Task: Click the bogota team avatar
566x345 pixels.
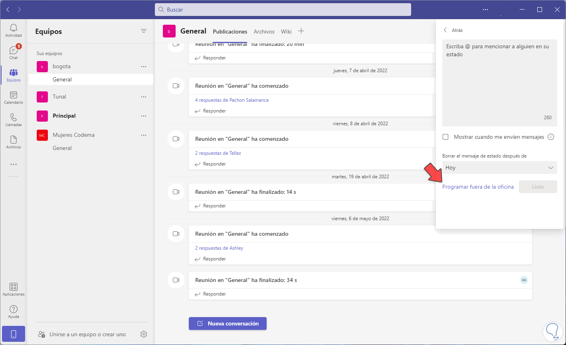Action: (x=42, y=67)
